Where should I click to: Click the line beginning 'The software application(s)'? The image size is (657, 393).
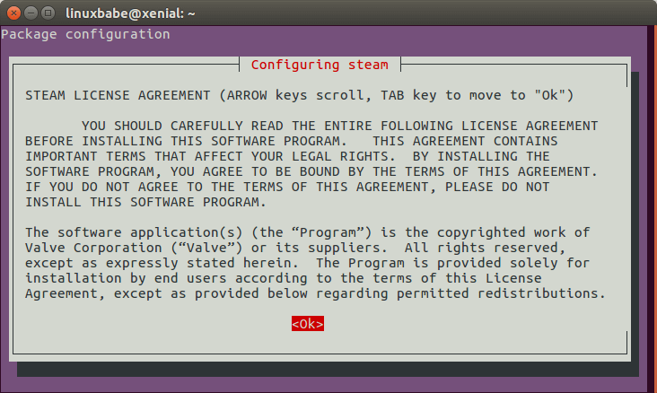[308, 232]
